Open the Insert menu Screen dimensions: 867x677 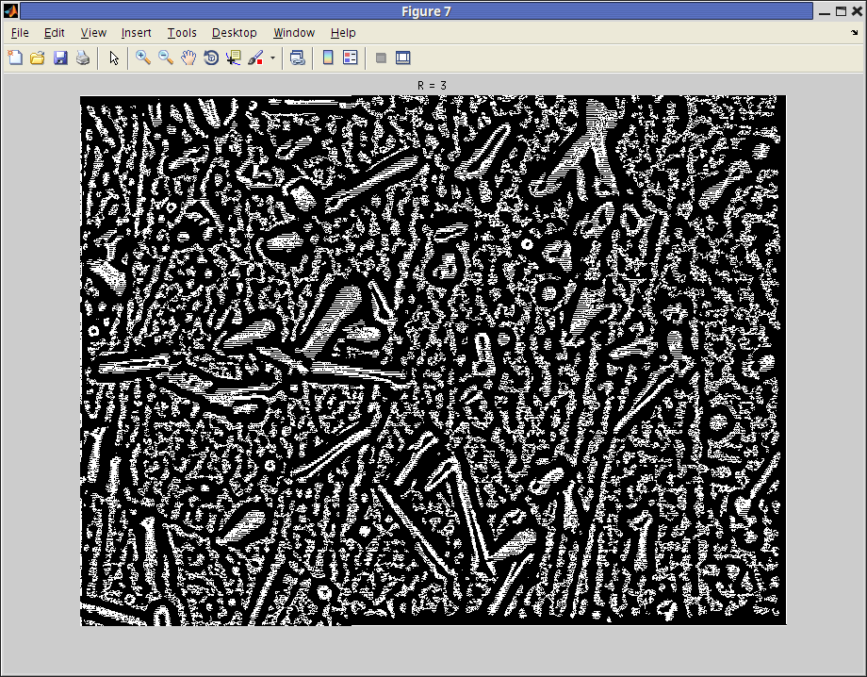click(x=137, y=33)
